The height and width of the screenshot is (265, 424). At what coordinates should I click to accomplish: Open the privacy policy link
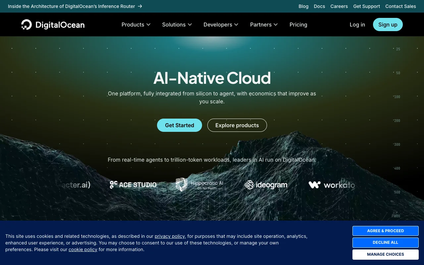click(170, 236)
